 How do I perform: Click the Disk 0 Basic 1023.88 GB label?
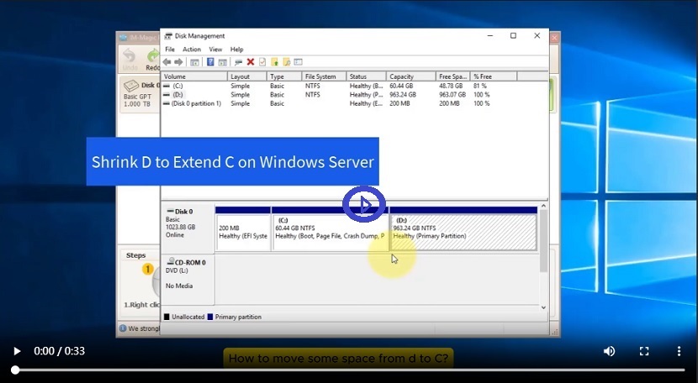tap(188, 229)
